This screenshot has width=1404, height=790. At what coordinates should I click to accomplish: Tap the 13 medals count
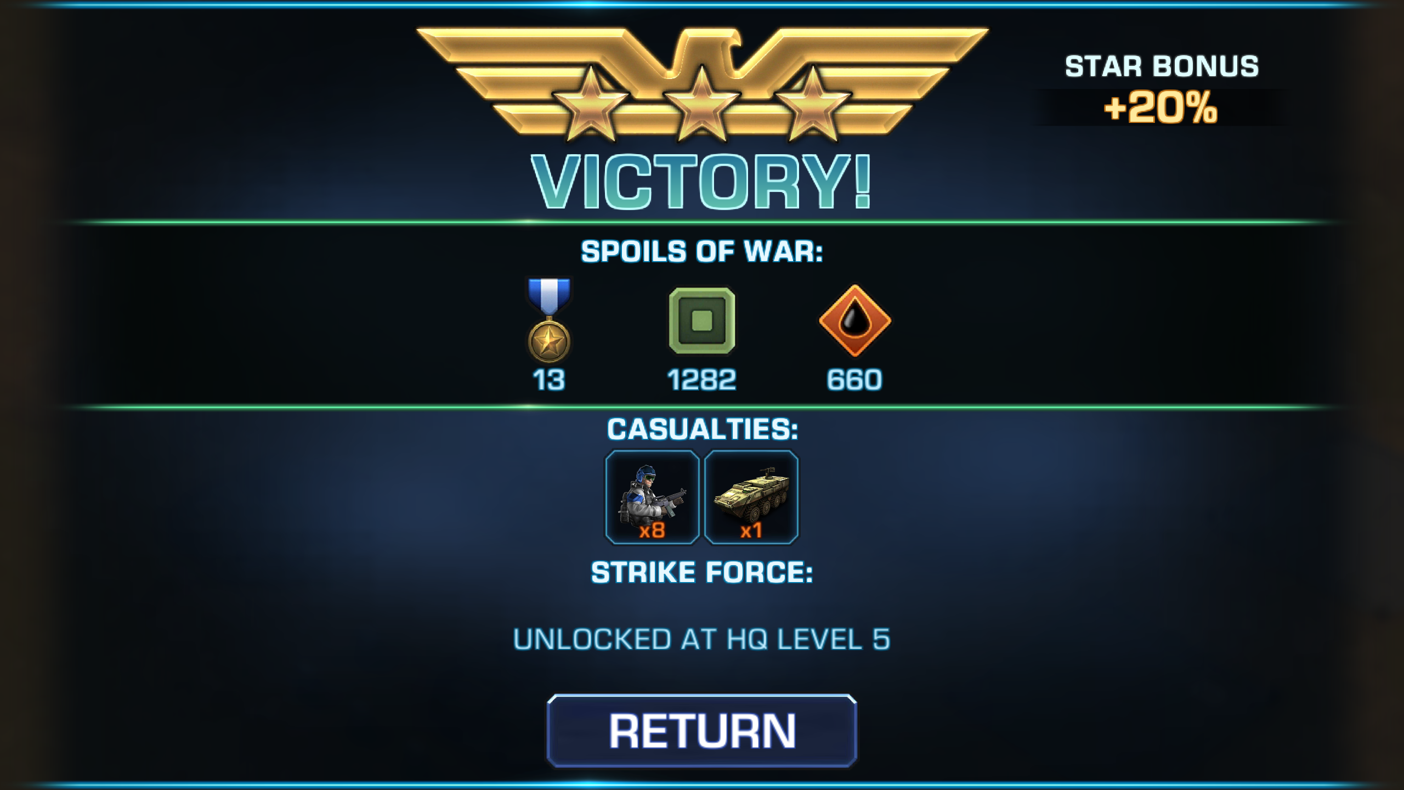coord(548,380)
